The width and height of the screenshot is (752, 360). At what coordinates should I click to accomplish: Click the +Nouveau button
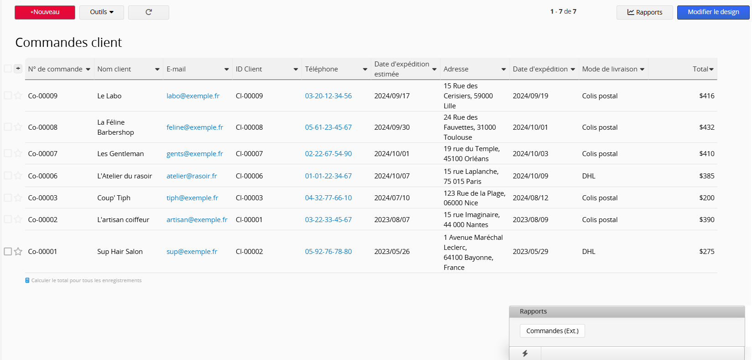click(45, 12)
